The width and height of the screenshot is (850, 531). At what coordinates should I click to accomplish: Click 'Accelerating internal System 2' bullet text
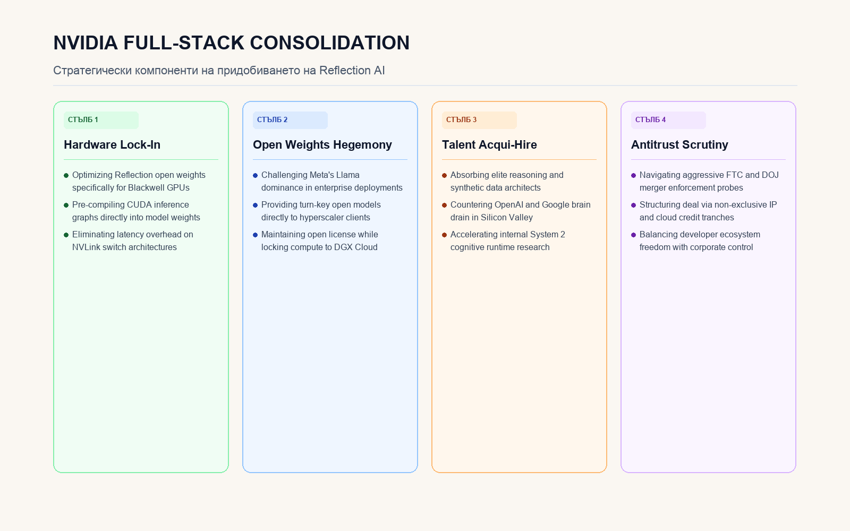(508, 241)
